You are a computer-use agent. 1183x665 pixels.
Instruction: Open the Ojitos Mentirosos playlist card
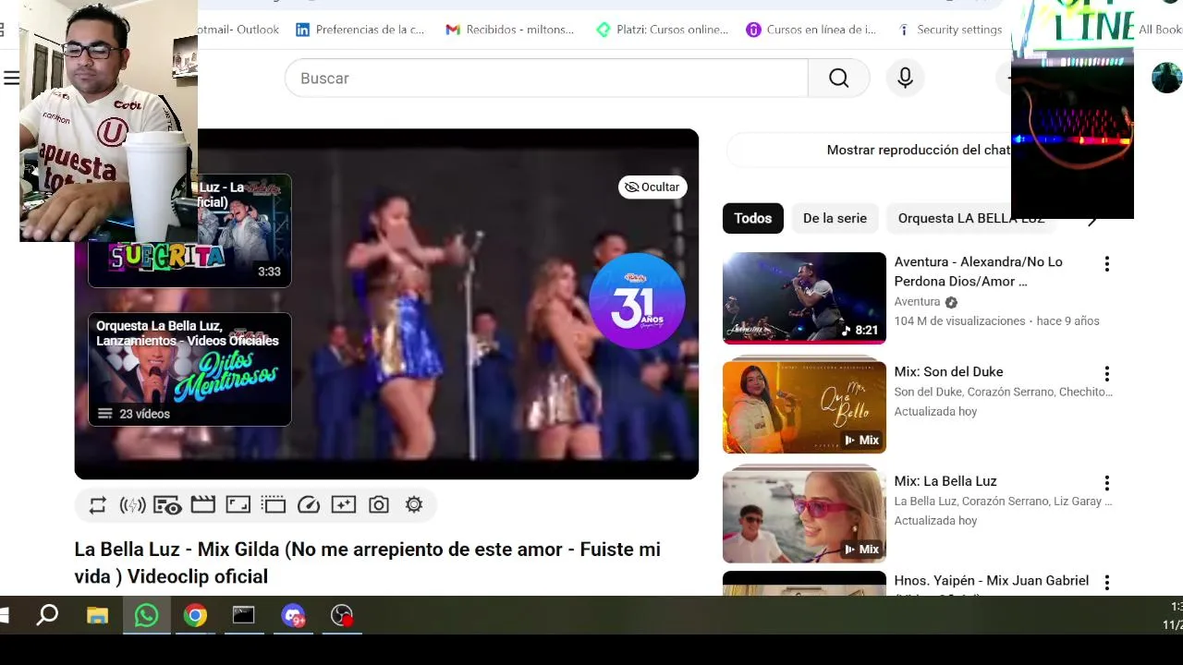[x=189, y=369]
